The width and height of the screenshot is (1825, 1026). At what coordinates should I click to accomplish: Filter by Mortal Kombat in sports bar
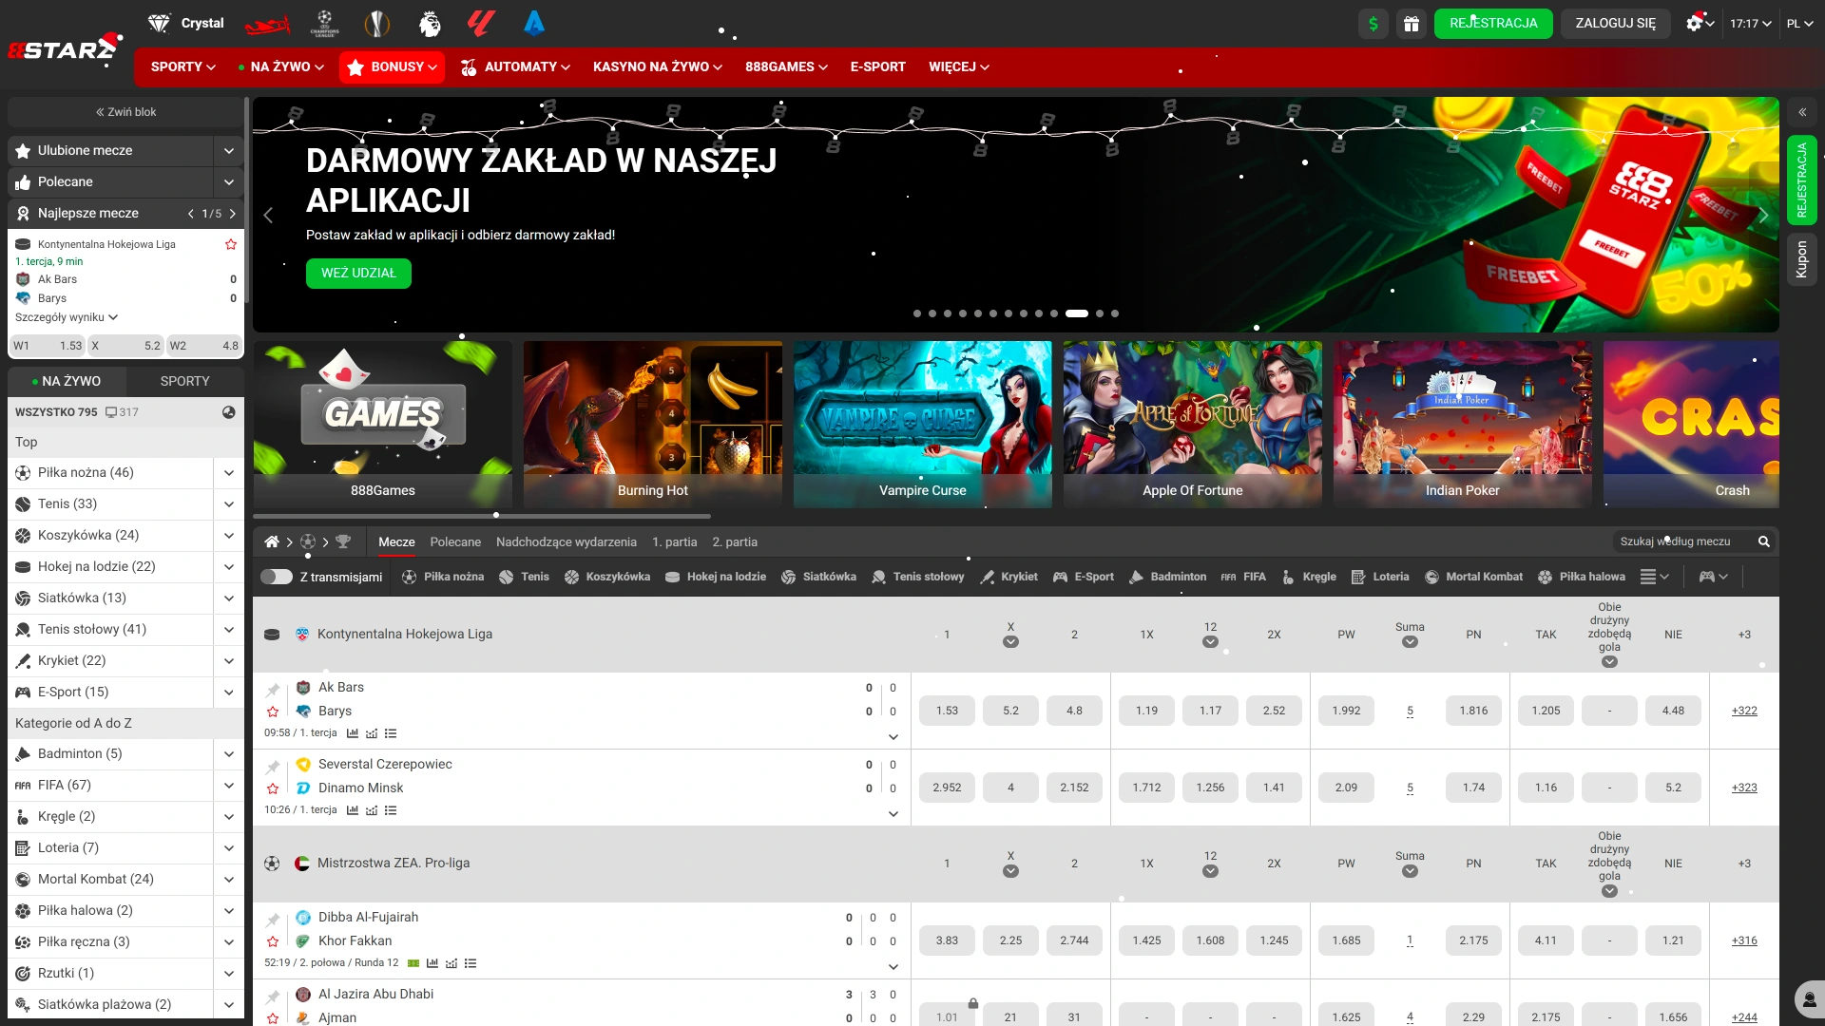point(1473,577)
